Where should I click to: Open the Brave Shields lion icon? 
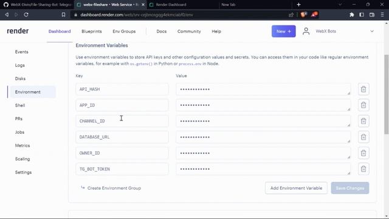[x=303, y=15]
